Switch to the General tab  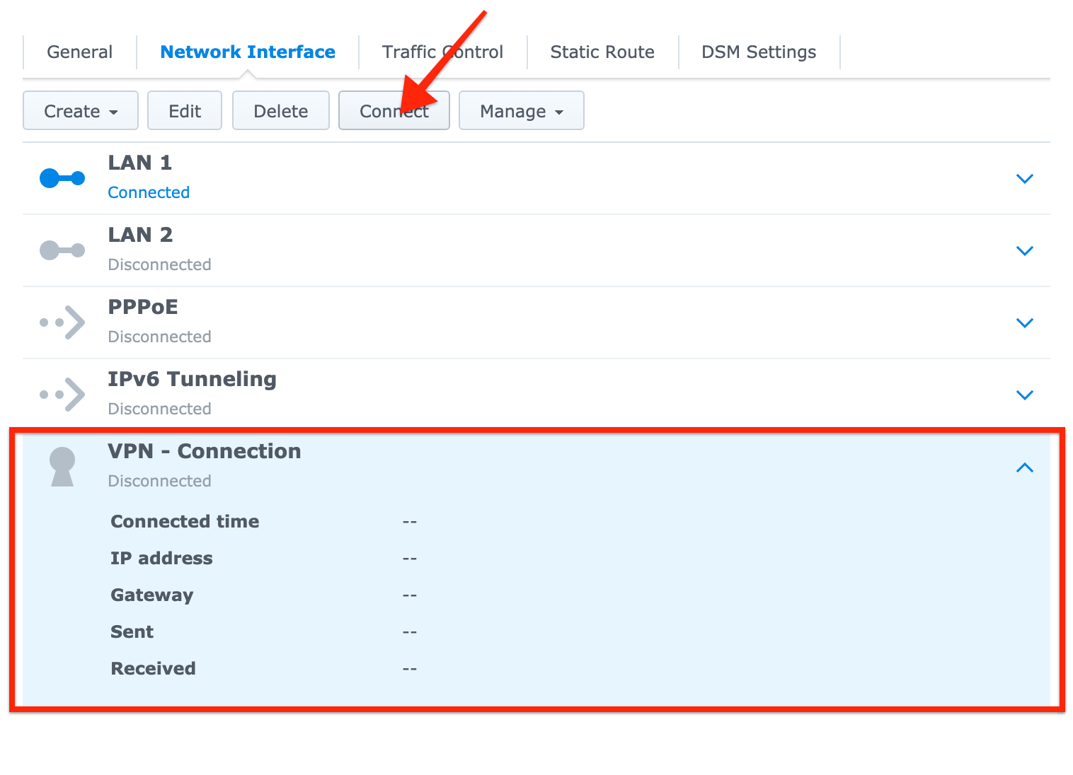tap(79, 52)
